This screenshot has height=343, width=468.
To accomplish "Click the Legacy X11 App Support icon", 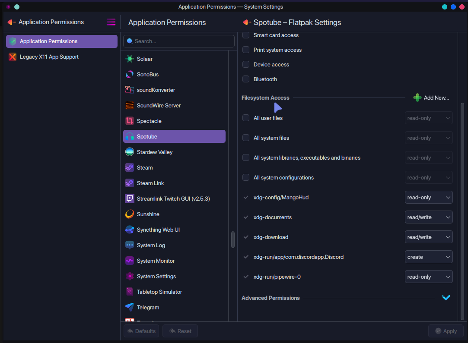I will pos(13,57).
